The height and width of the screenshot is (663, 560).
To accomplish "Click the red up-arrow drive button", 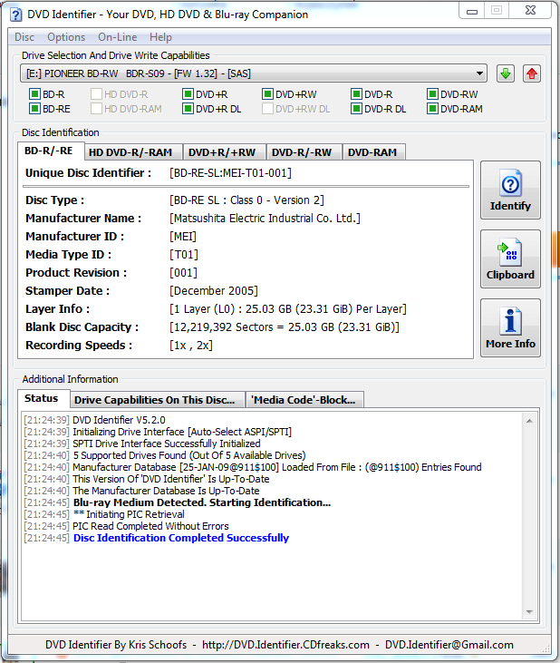I will pyautogui.click(x=532, y=73).
